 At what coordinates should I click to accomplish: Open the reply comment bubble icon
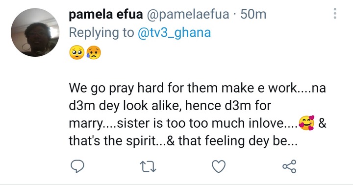(77, 166)
